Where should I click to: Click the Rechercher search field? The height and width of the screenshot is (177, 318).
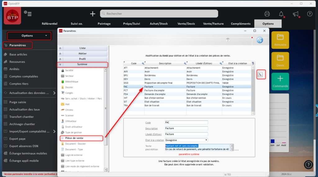(x=159, y=14)
